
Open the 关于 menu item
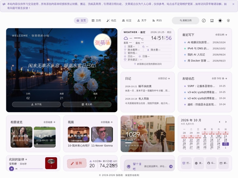point(142,20)
